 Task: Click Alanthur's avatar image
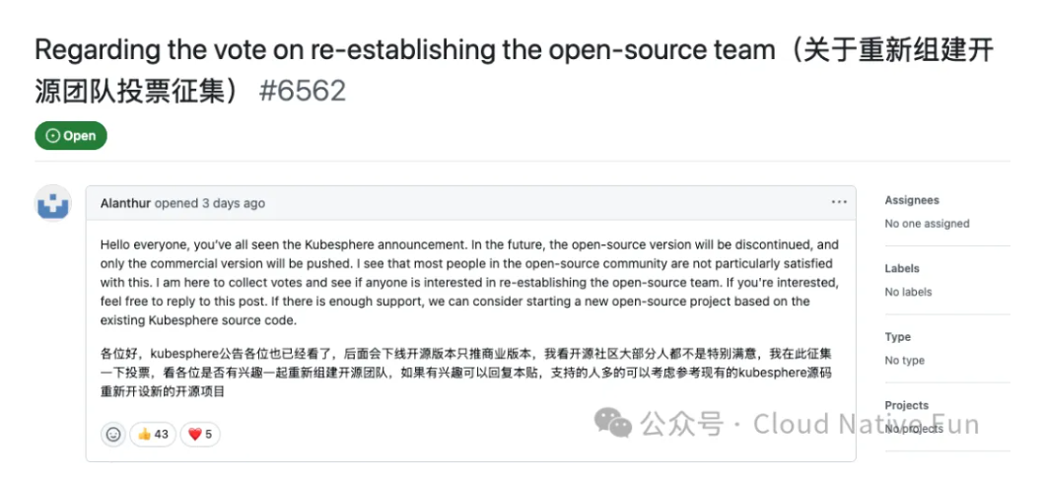53,203
